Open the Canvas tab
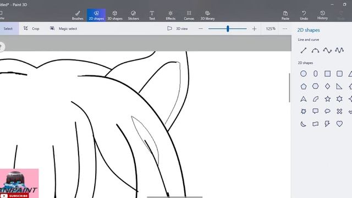 [x=189, y=15]
